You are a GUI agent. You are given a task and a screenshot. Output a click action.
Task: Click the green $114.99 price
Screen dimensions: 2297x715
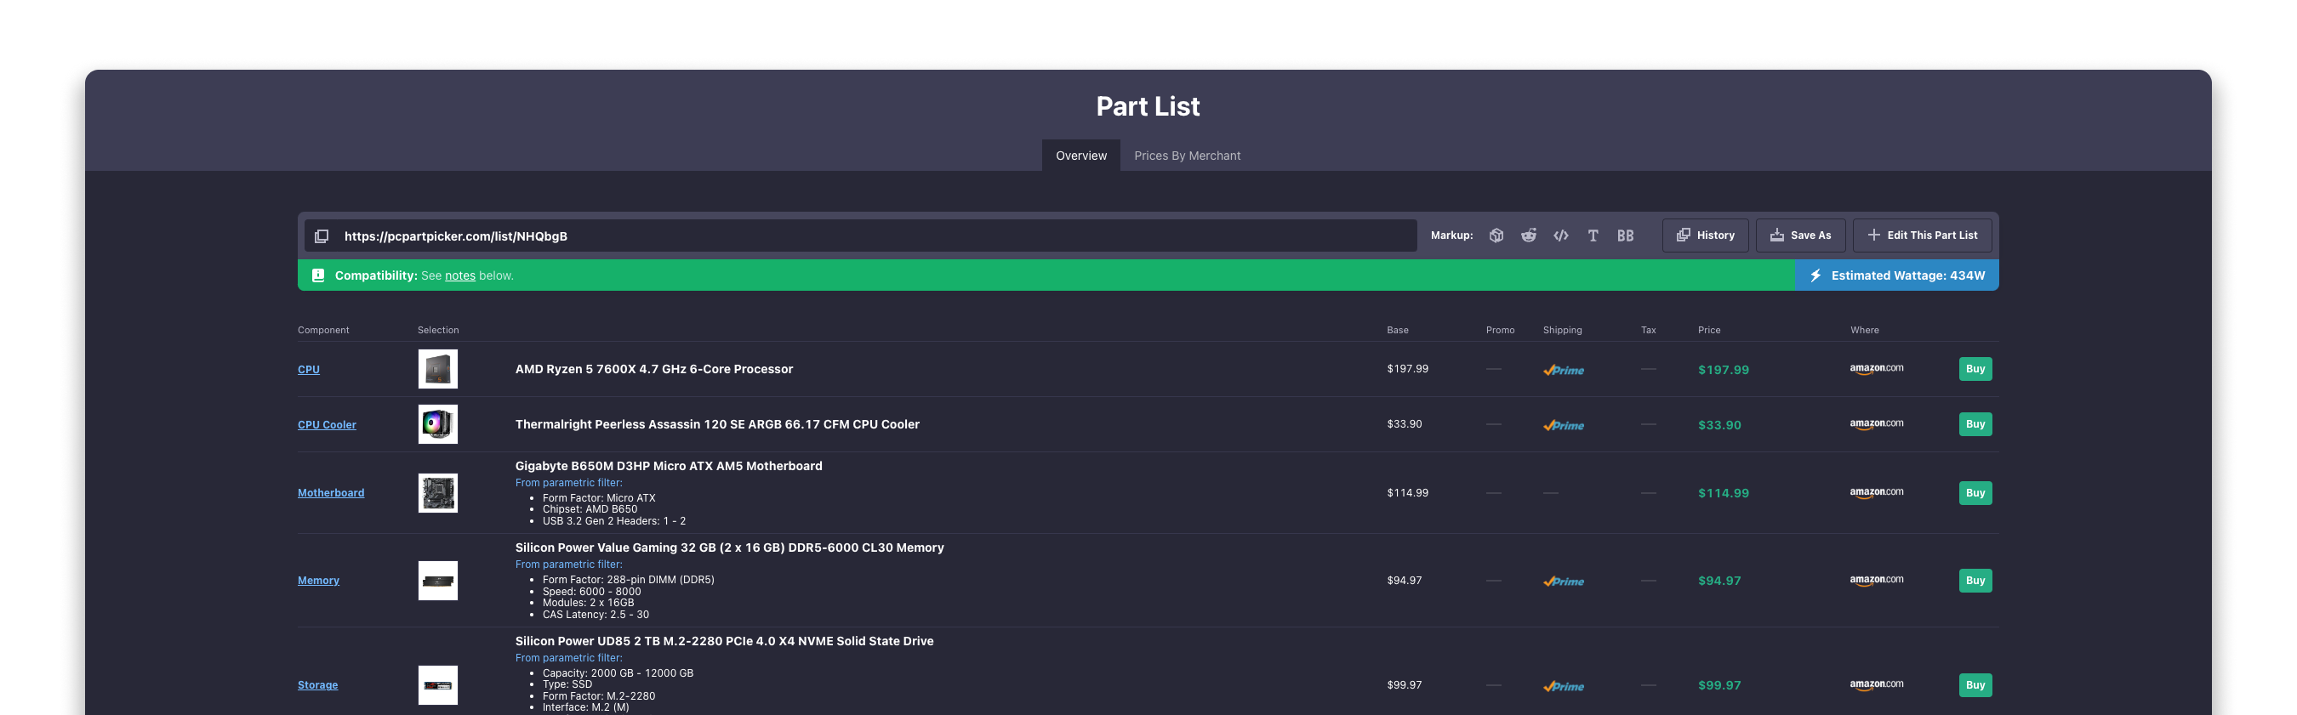[1723, 493]
